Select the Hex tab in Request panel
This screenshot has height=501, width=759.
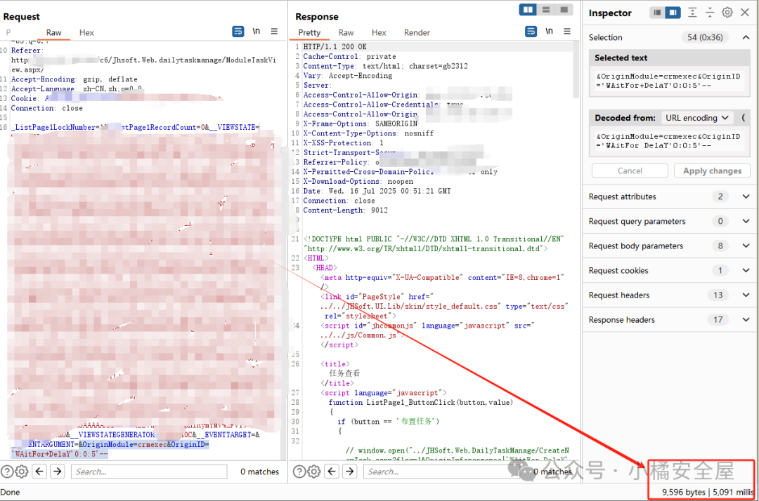86,32
